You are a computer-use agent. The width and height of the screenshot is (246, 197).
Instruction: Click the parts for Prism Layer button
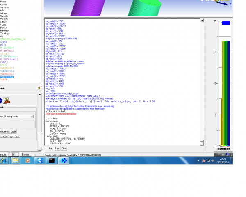[8, 131]
